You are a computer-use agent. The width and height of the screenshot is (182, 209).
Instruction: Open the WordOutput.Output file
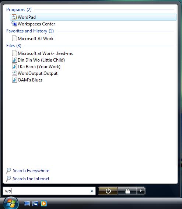tap(38, 73)
